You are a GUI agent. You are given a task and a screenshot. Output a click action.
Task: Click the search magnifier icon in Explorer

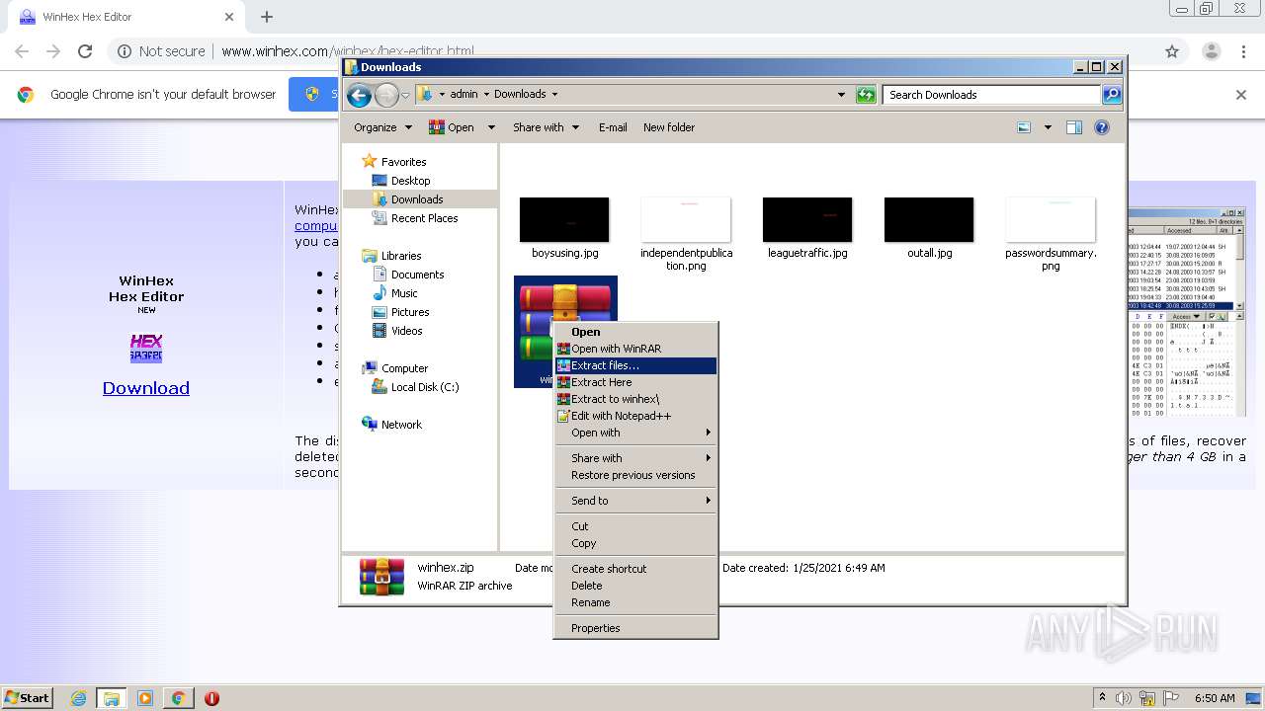(1112, 95)
